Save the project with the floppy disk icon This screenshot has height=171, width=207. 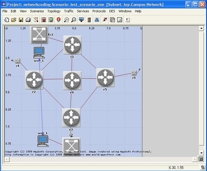coord(21,20)
